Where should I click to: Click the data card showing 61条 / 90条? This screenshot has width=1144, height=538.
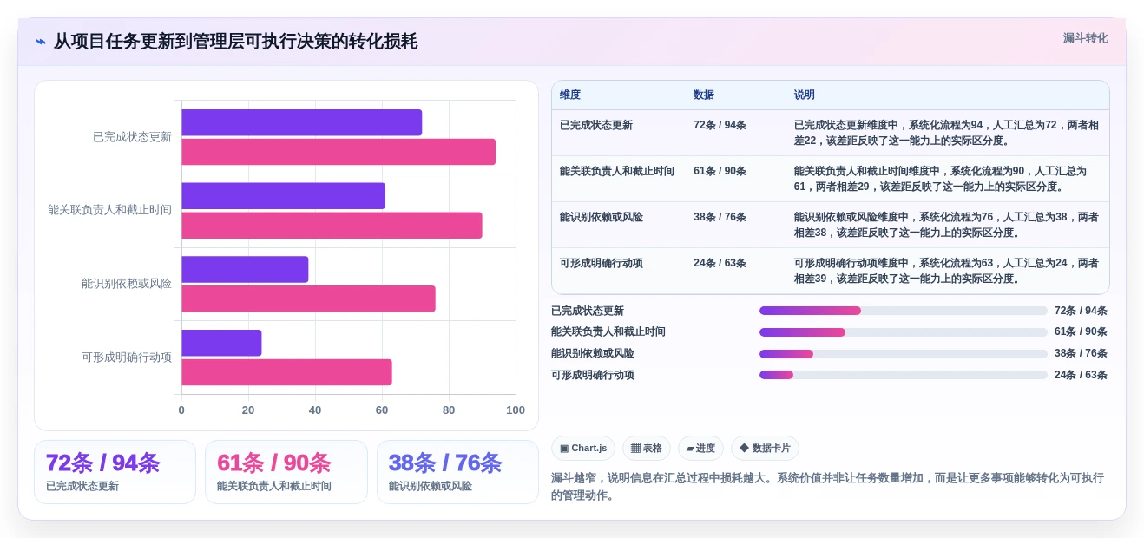click(x=286, y=472)
